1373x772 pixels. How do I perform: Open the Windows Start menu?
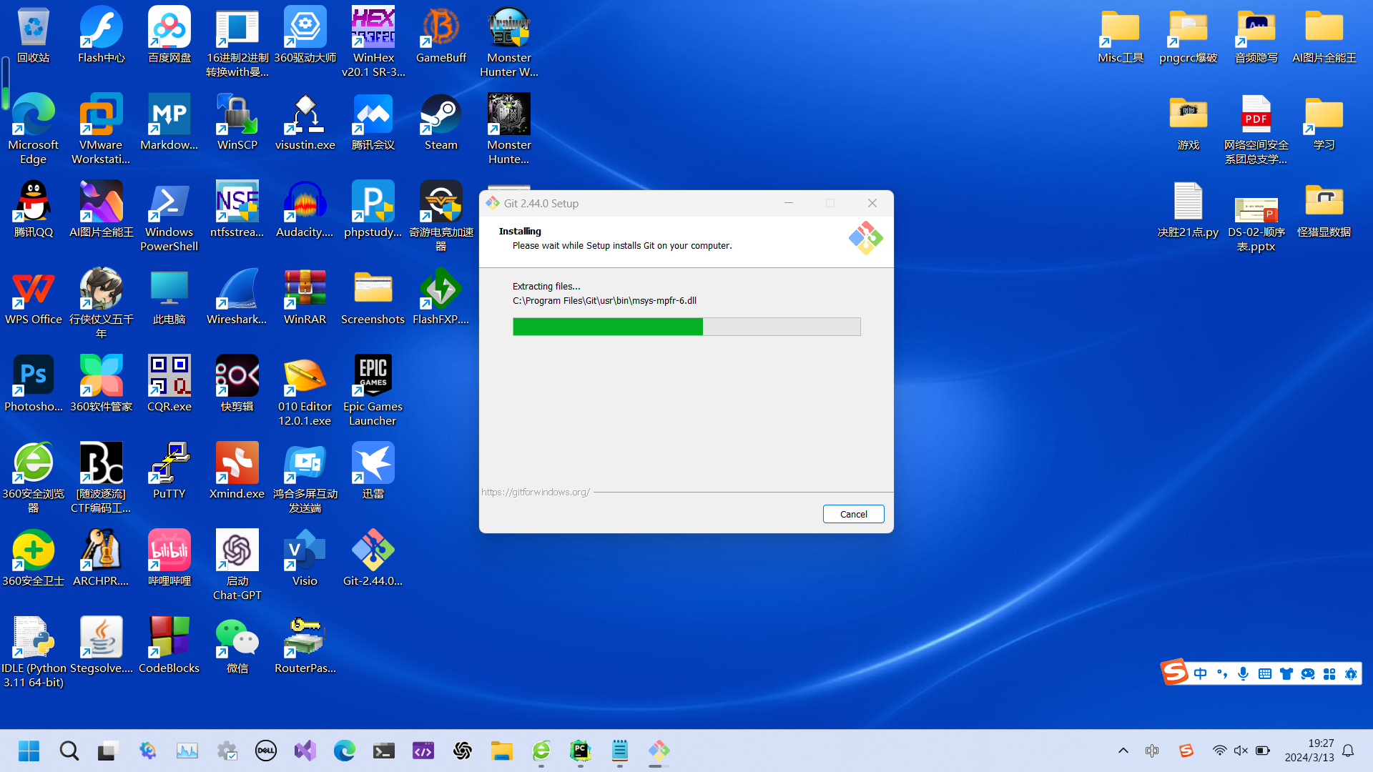[x=29, y=751]
